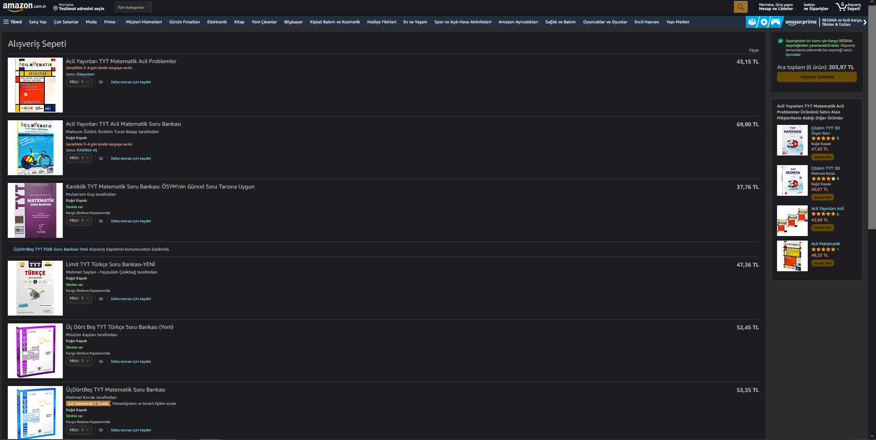
Task: Save Karekök TYT Matematik for later
Action: pos(131,221)
